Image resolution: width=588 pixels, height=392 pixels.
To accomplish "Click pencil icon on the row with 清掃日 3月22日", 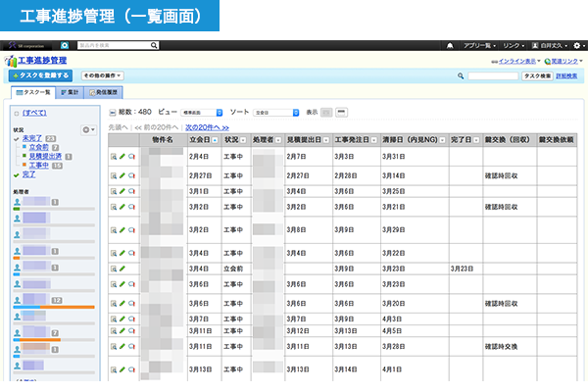I will [122, 253].
